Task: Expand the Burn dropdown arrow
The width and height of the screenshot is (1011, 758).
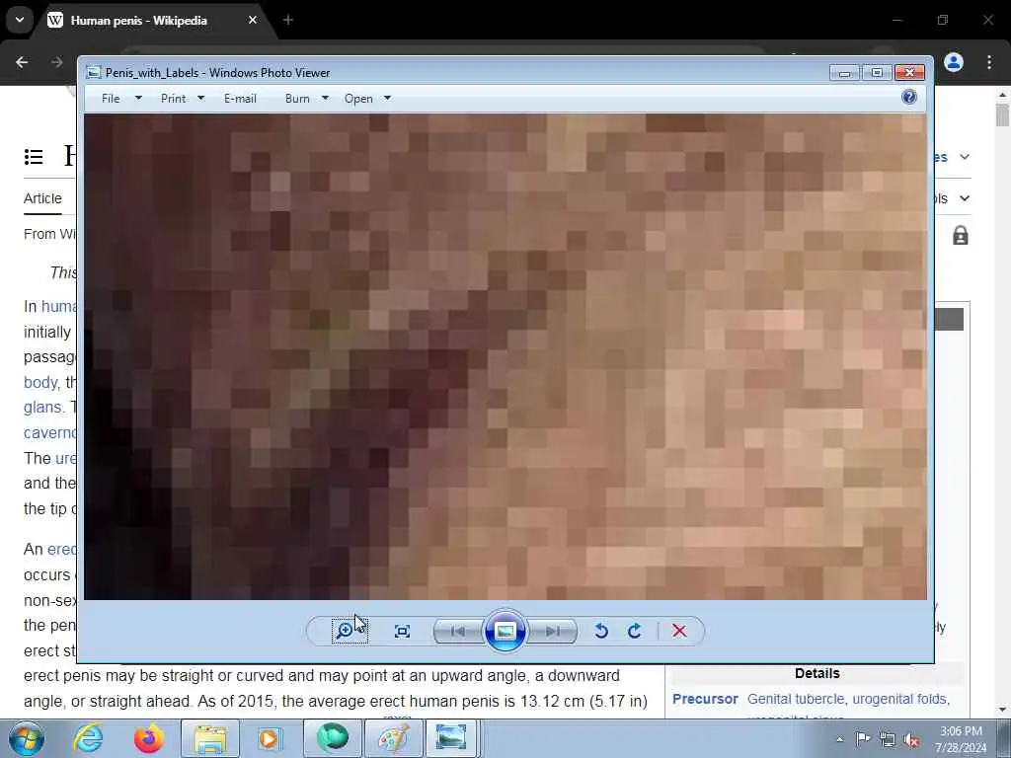Action: pos(326,98)
